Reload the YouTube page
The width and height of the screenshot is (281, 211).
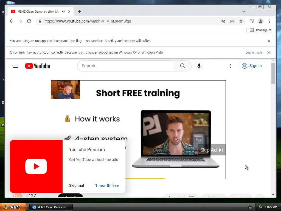pos(29,21)
